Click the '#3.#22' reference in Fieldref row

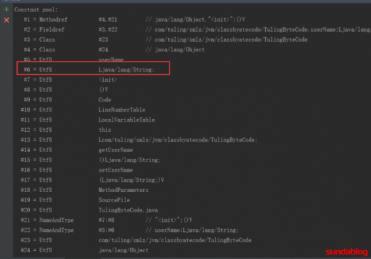(x=108, y=30)
